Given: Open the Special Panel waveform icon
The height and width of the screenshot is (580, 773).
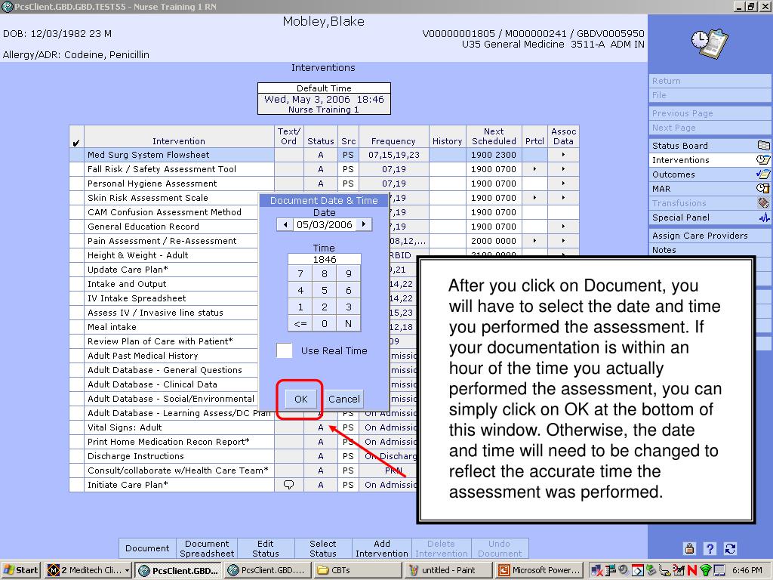Looking at the screenshot, I should pyautogui.click(x=764, y=217).
